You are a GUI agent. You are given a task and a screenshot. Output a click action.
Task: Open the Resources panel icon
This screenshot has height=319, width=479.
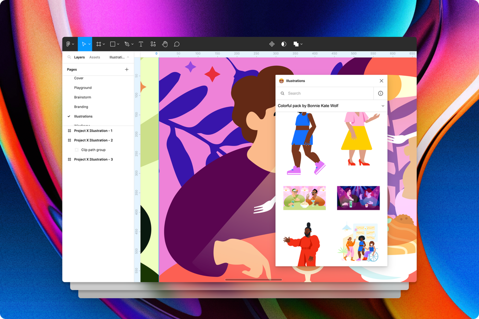153,44
